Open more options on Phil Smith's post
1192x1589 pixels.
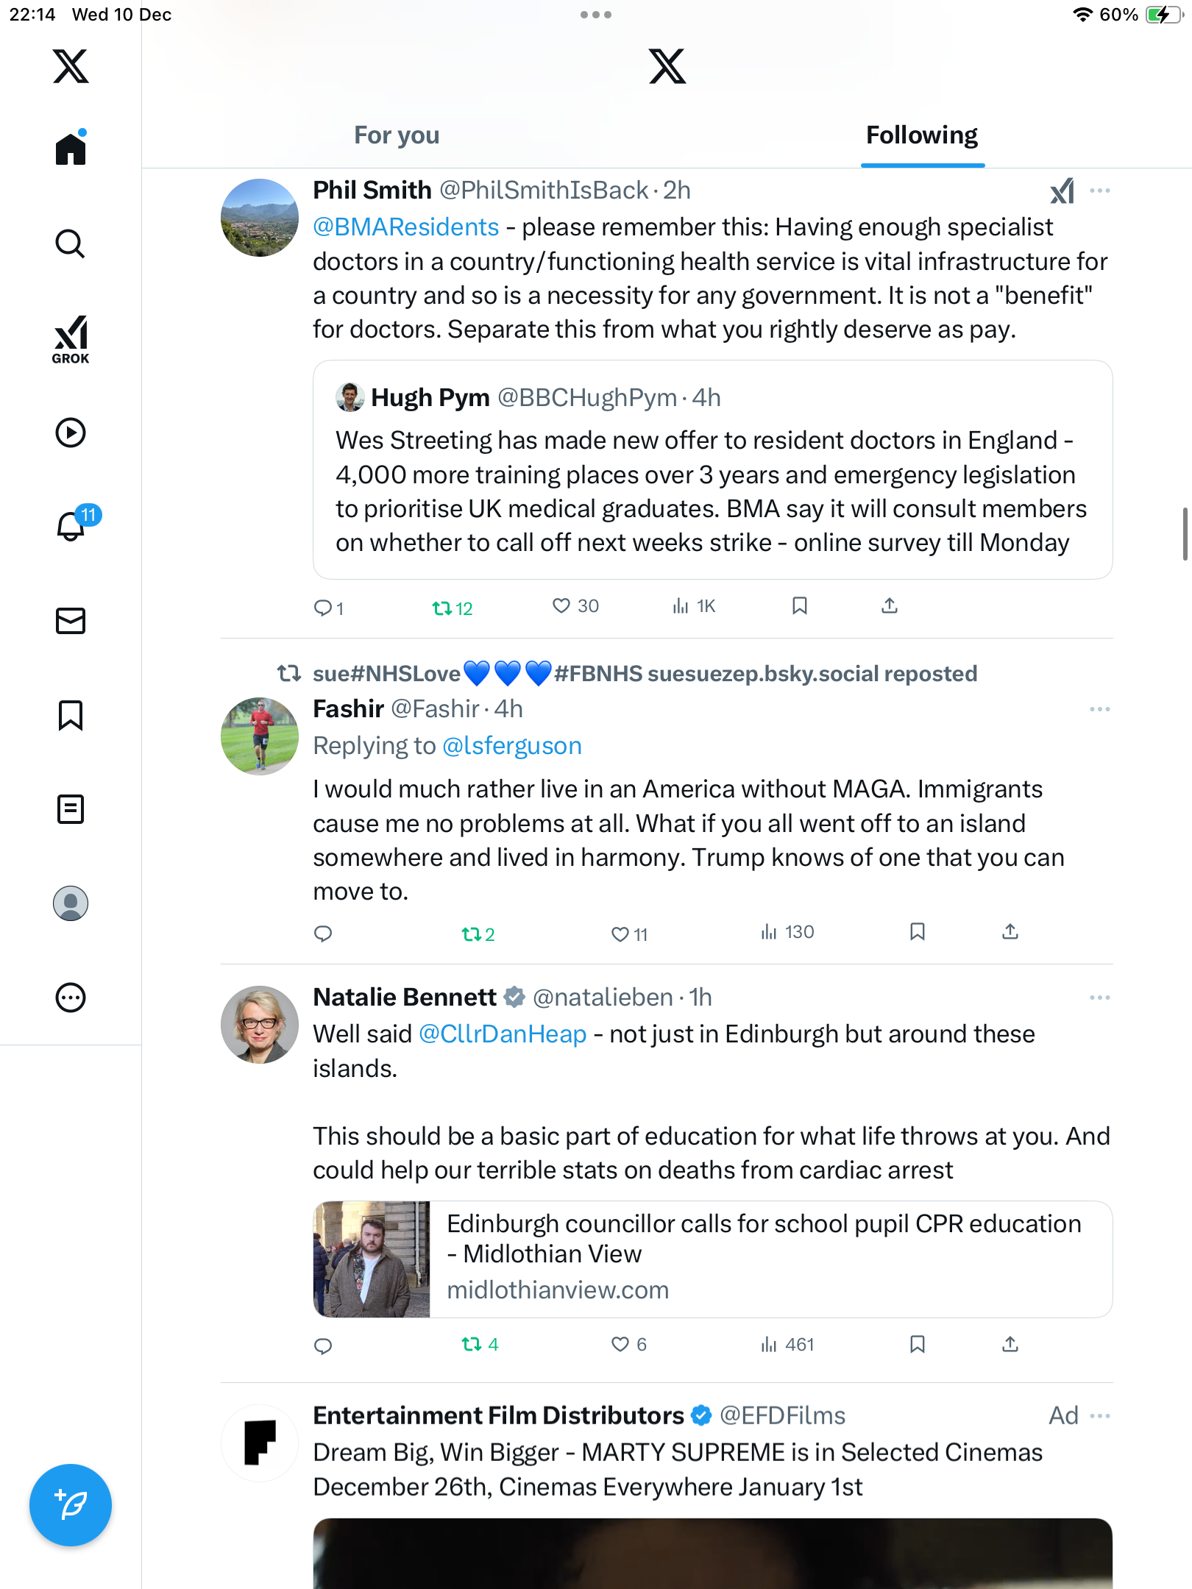[1100, 191]
